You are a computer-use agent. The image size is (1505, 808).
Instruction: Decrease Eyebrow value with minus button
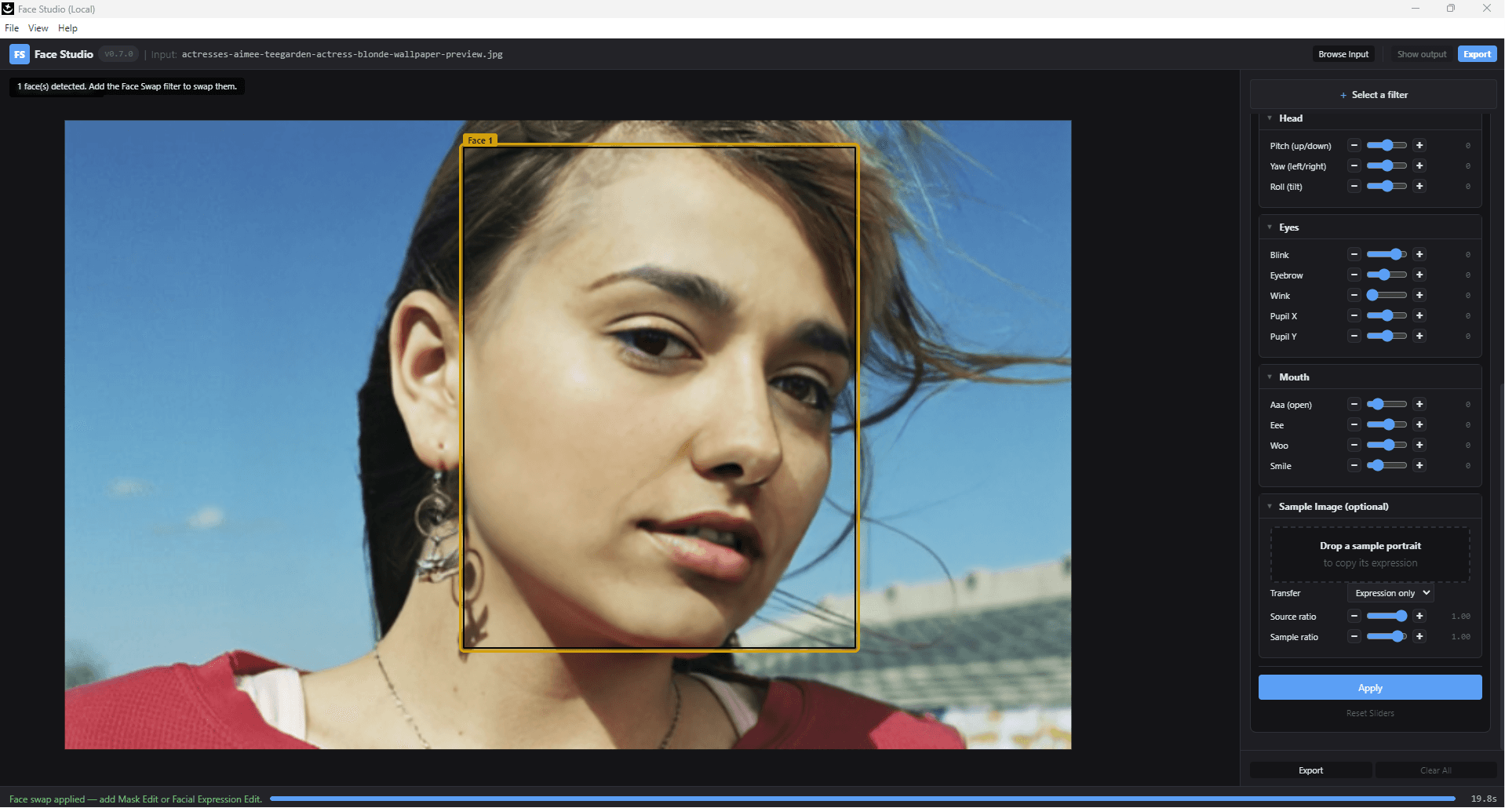[1354, 275]
